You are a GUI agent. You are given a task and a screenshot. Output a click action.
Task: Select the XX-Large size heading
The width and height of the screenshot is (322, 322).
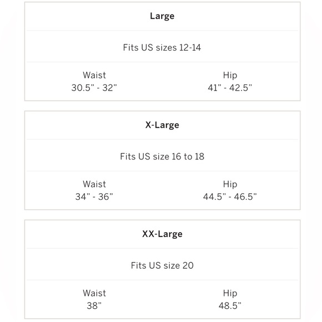pyautogui.click(x=162, y=234)
